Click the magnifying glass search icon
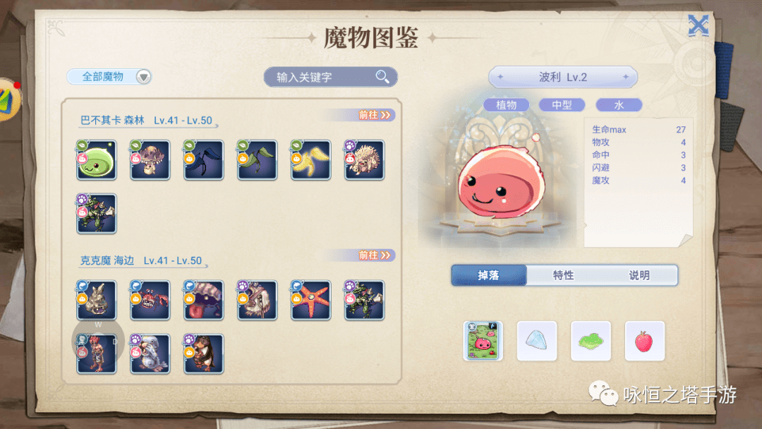 click(382, 77)
